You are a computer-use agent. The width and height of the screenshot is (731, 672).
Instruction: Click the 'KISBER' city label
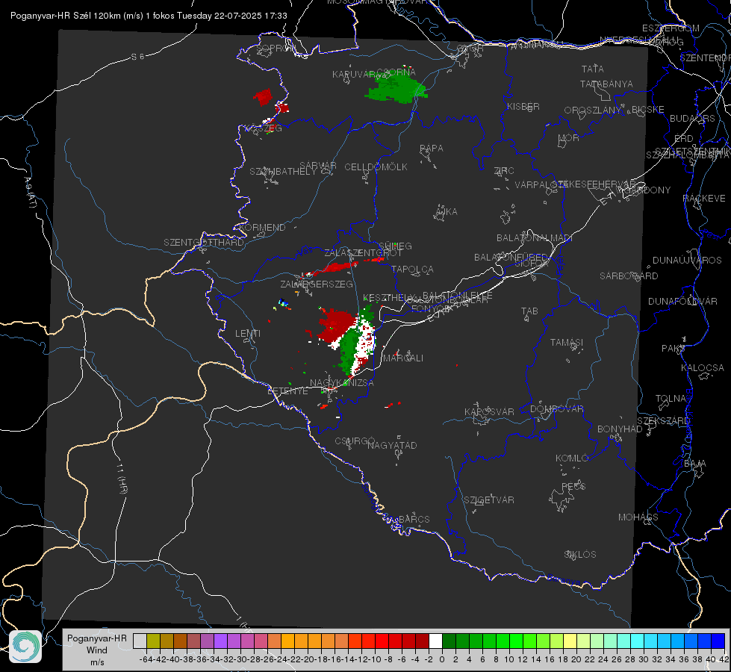pyautogui.click(x=523, y=106)
